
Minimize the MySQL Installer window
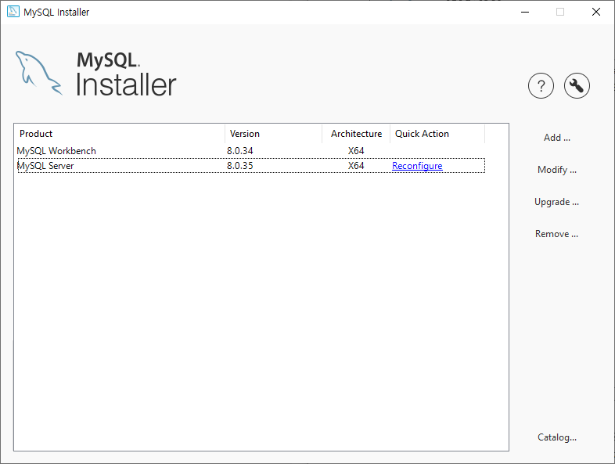coord(525,12)
